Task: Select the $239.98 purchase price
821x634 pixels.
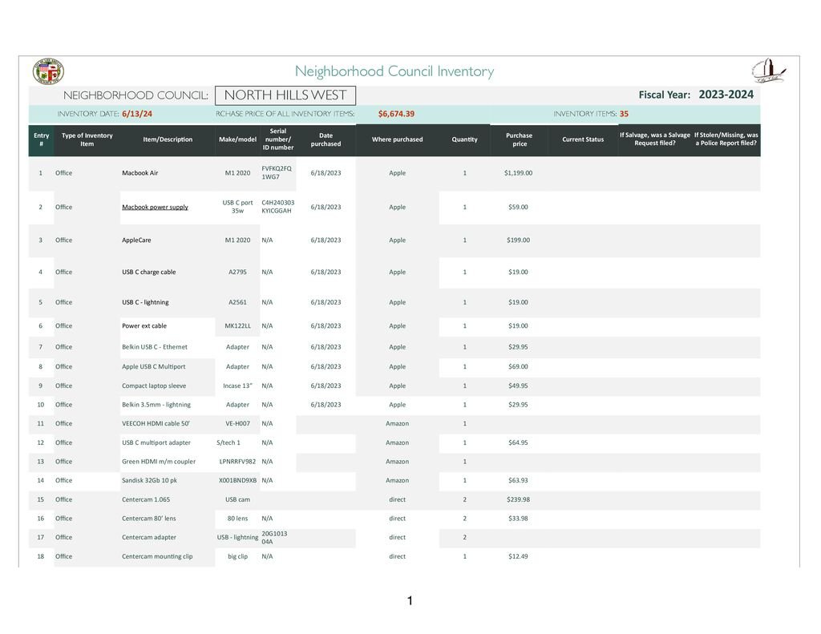Action: pos(518,499)
